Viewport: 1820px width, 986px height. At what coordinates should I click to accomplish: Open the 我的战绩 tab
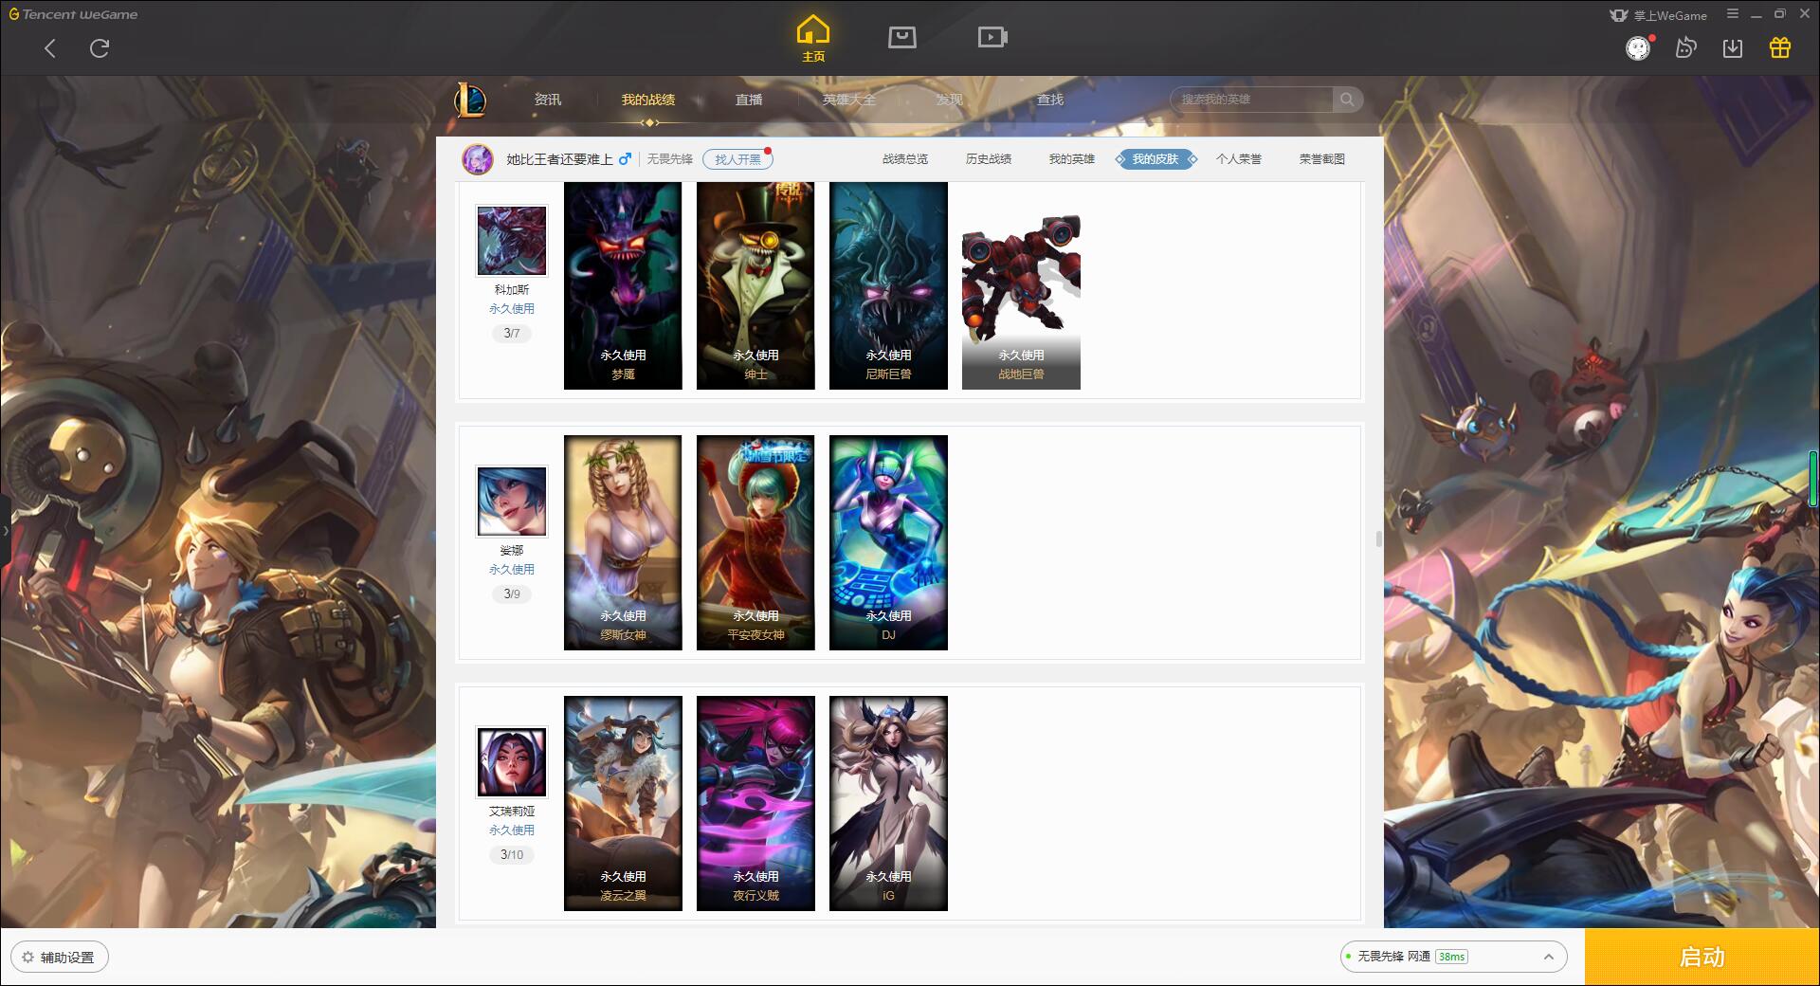[x=648, y=100]
